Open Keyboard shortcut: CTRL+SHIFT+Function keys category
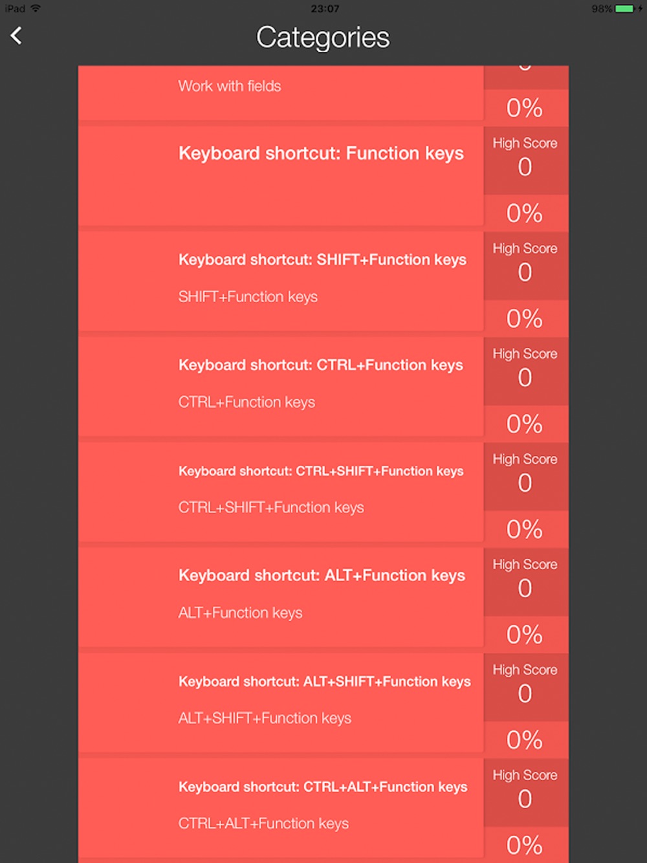This screenshot has width=647, height=863. click(281, 492)
